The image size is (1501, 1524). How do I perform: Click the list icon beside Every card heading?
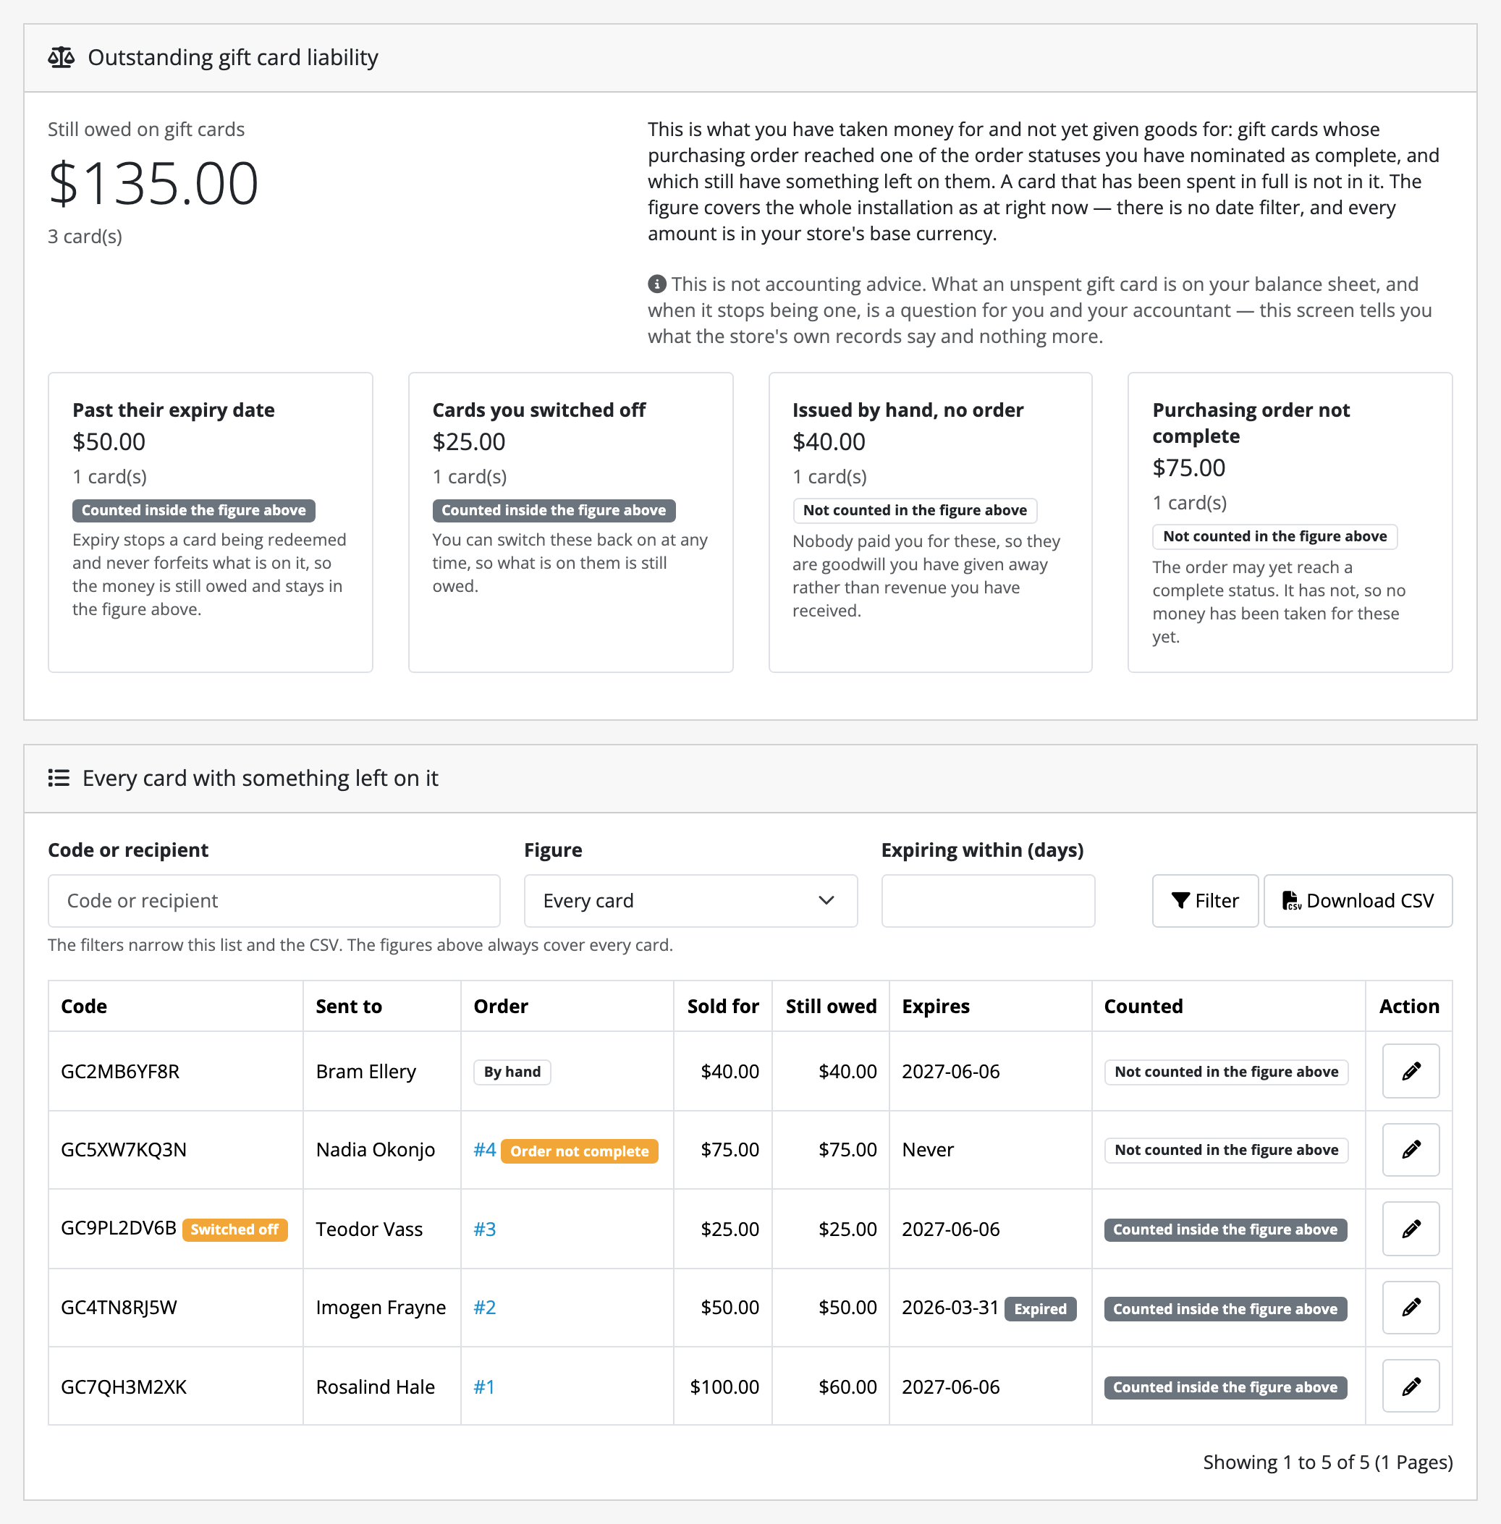(x=59, y=778)
